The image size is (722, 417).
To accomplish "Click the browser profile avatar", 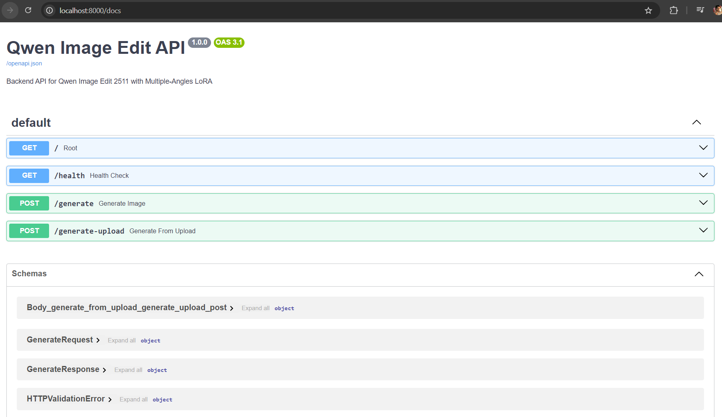I will (717, 10).
